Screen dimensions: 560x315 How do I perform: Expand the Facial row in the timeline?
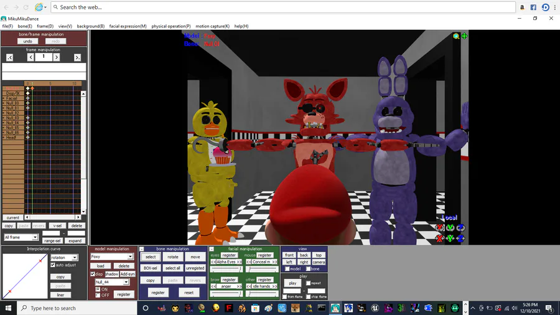[4, 98]
